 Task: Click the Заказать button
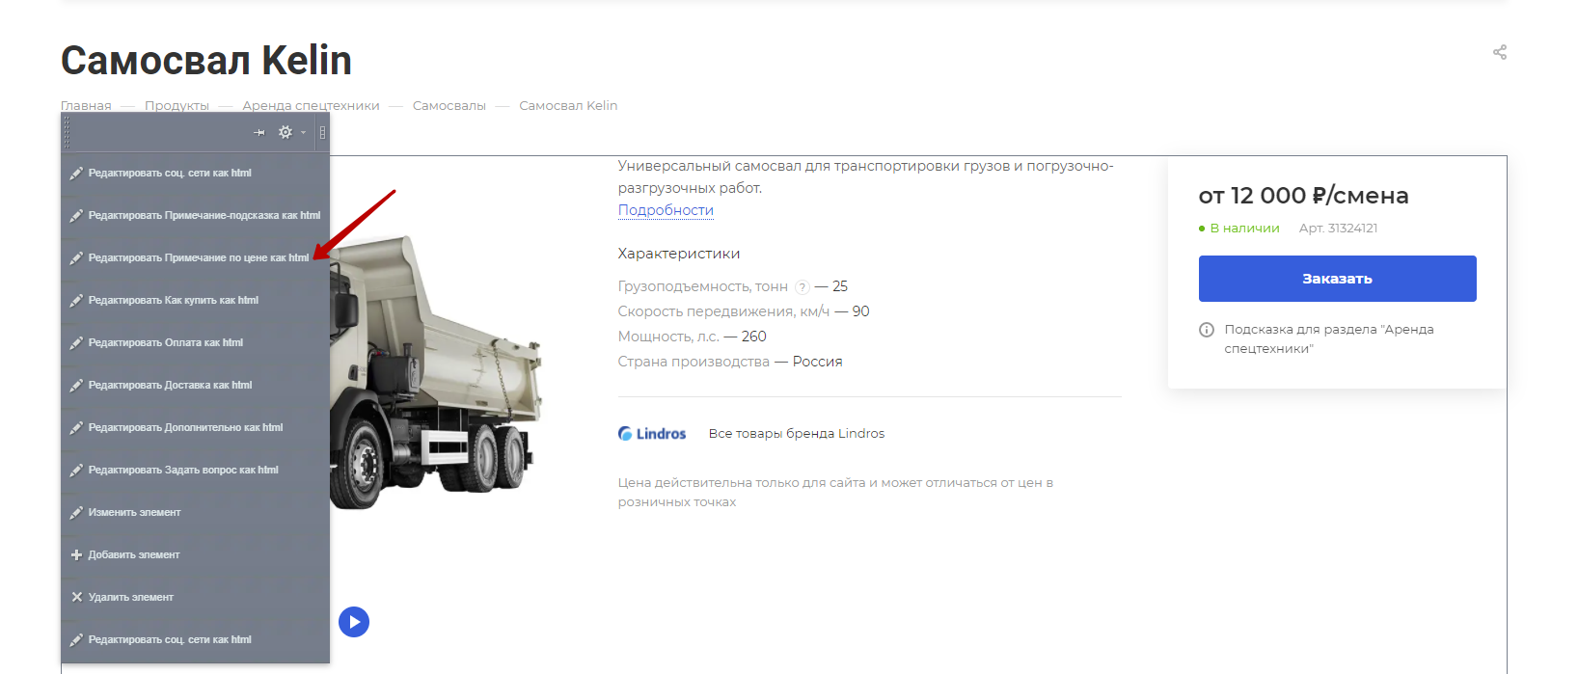point(1337,279)
